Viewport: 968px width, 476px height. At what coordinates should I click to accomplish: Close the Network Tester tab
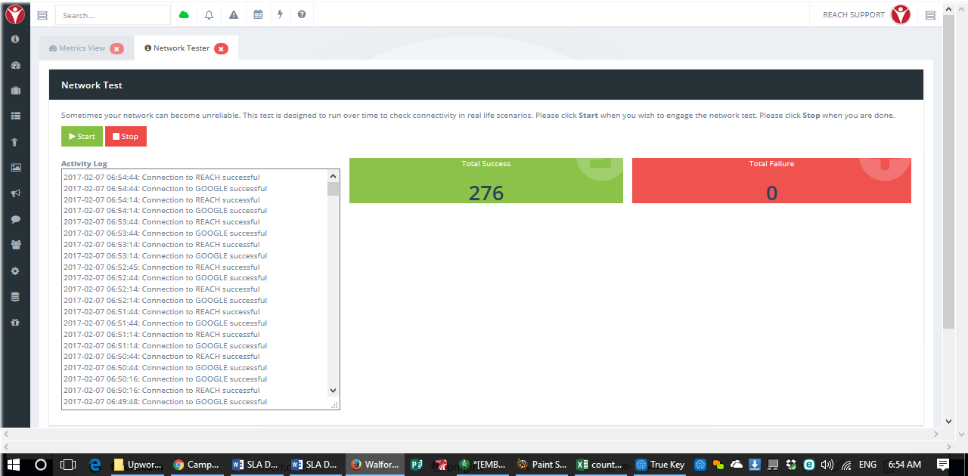point(221,48)
